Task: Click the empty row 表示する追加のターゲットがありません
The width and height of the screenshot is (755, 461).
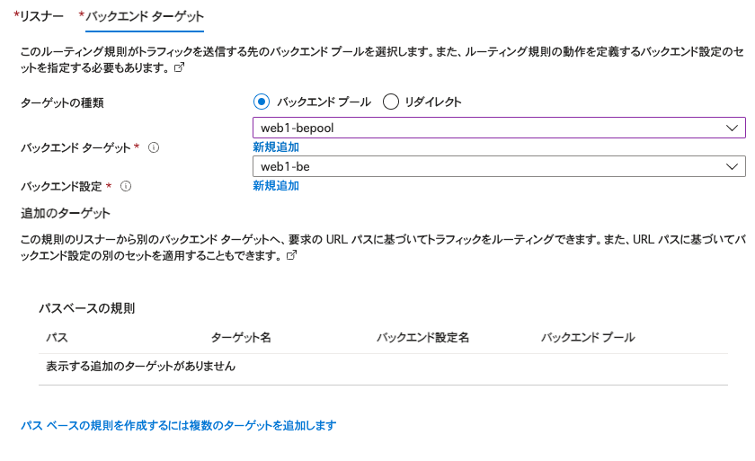Action: coord(141,367)
